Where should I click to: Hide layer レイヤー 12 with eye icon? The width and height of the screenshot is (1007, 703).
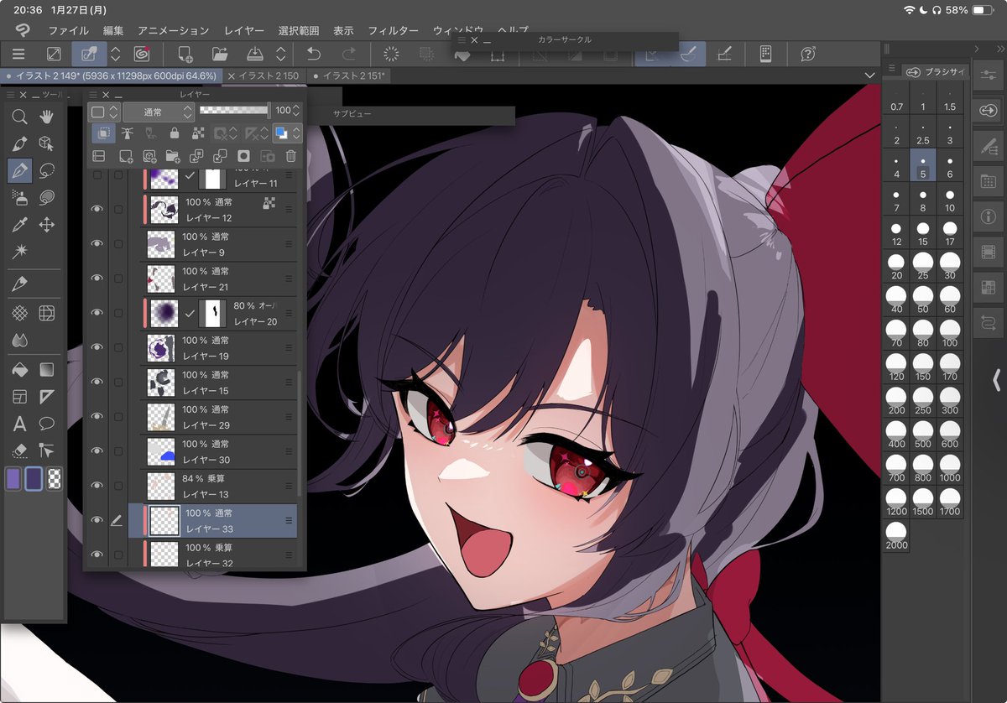click(x=97, y=209)
